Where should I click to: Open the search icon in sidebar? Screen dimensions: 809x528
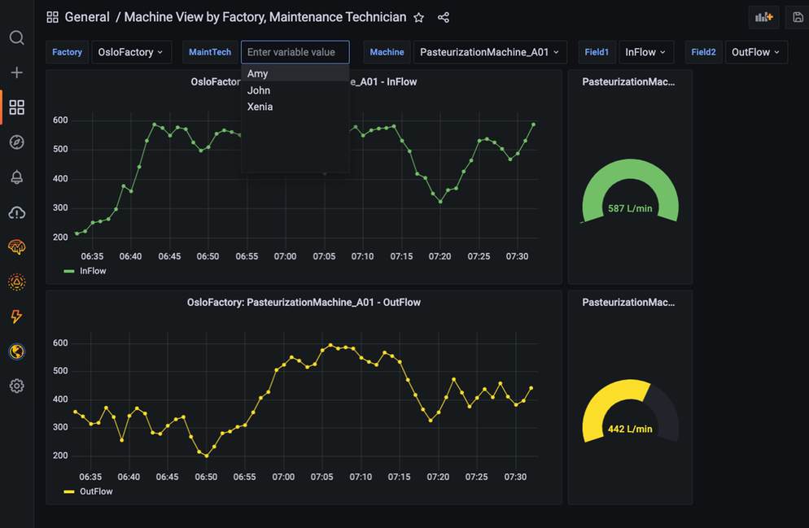pos(16,37)
